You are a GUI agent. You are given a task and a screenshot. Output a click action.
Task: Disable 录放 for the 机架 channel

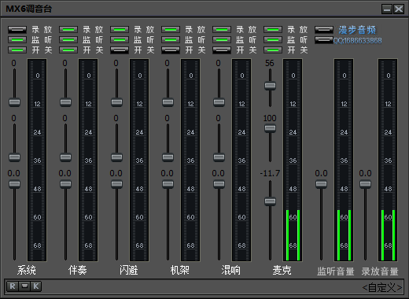tap(171, 30)
